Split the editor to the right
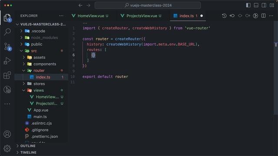 click(264, 16)
